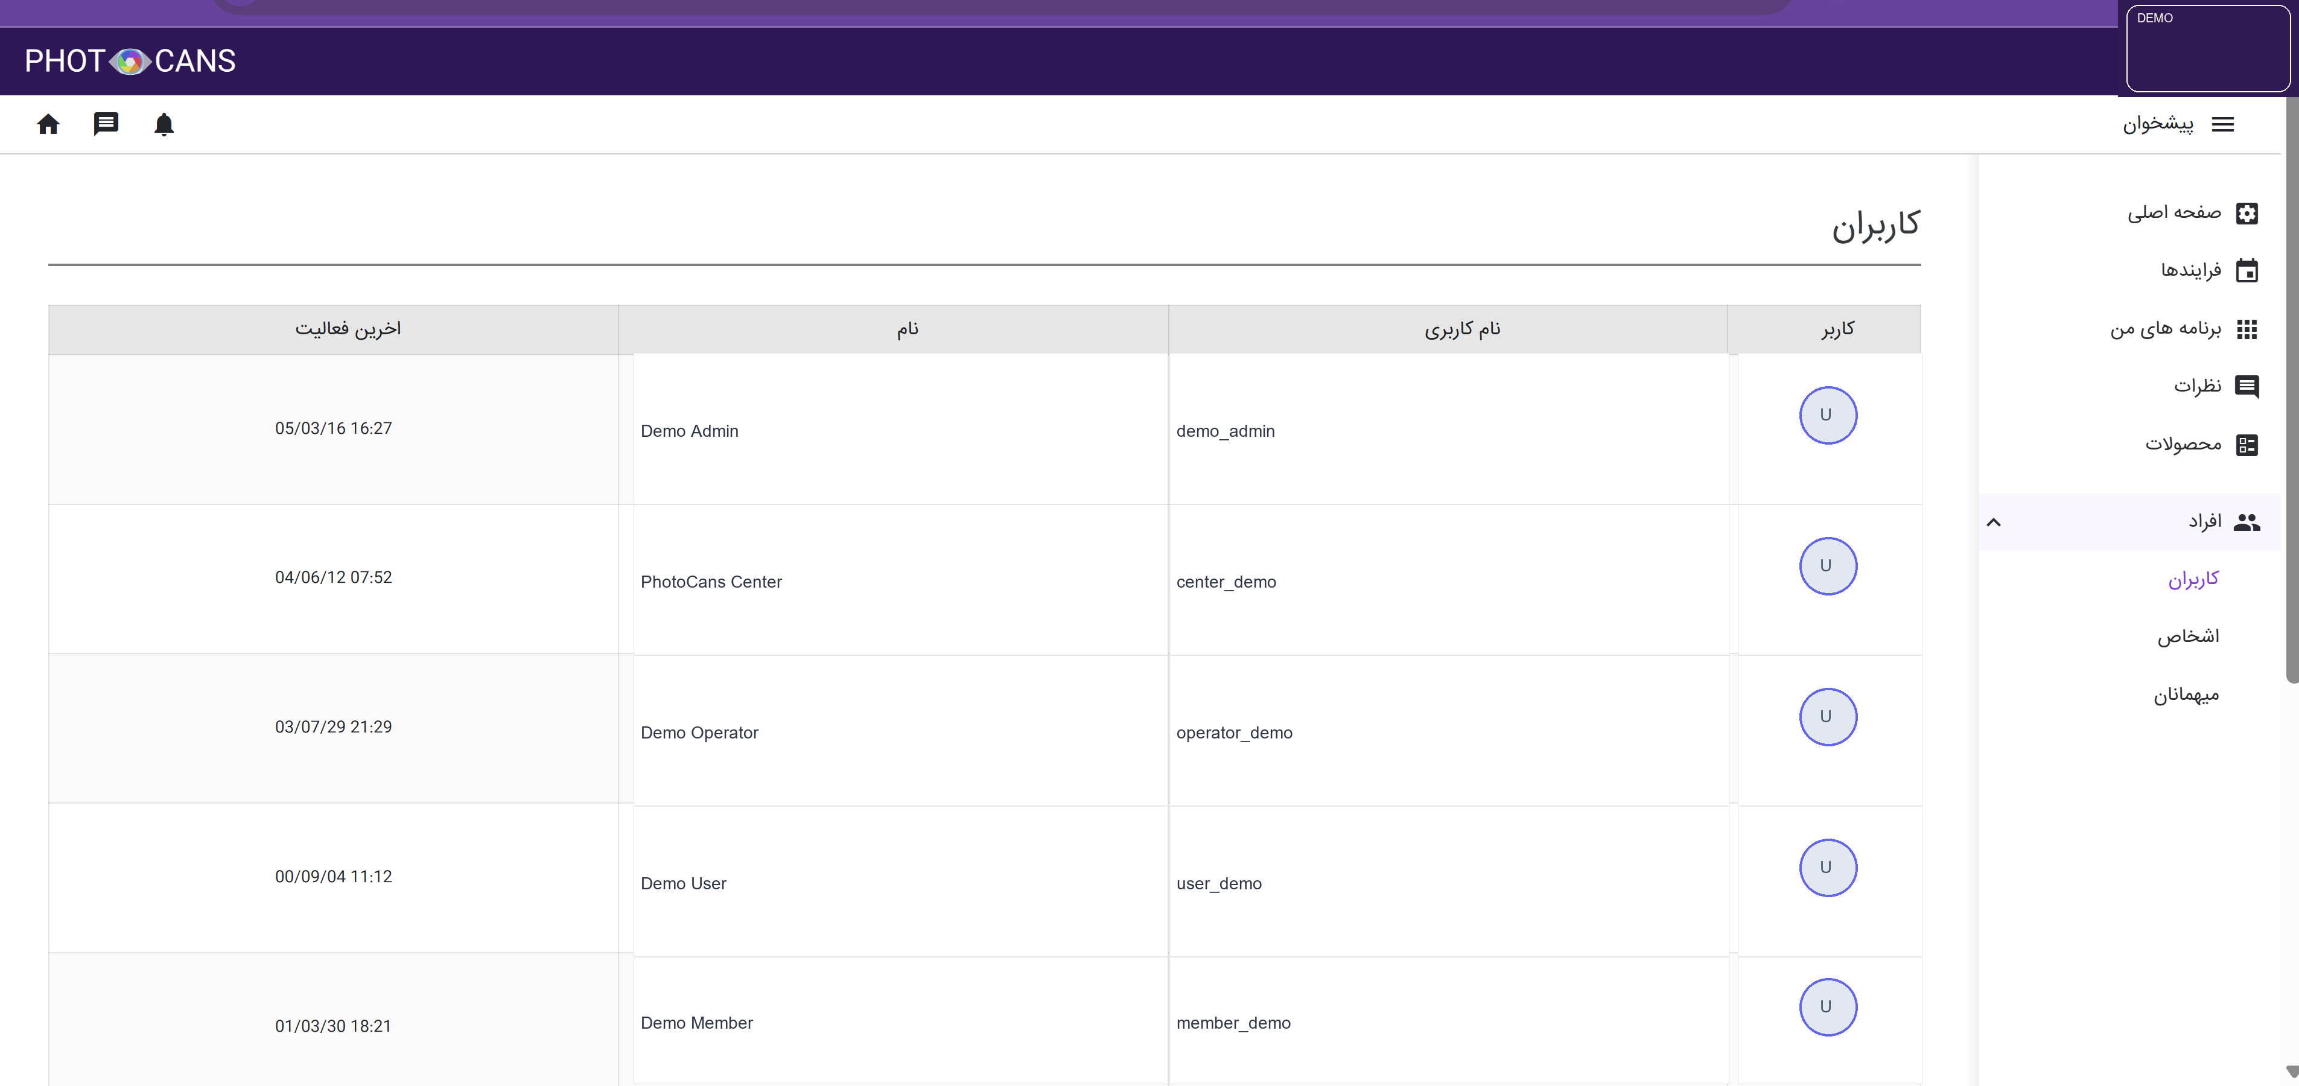Click the نظرات comment icon in sidebar
The width and height of the screenshot is (2299, 1086).
(x=2247, y=386)
